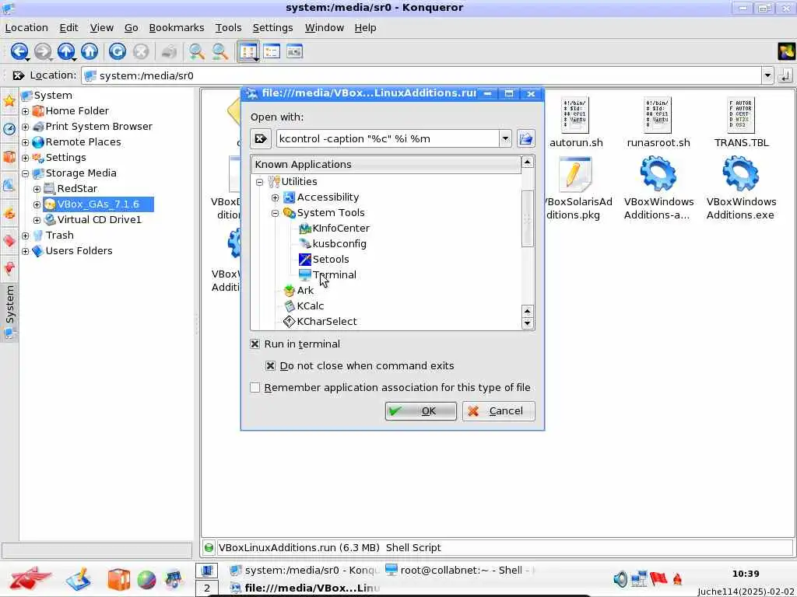
Task: Cancel the Open with dialog
Action: tap(498, 410)
